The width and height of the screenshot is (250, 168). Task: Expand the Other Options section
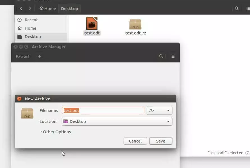click(x=56, y=132)
